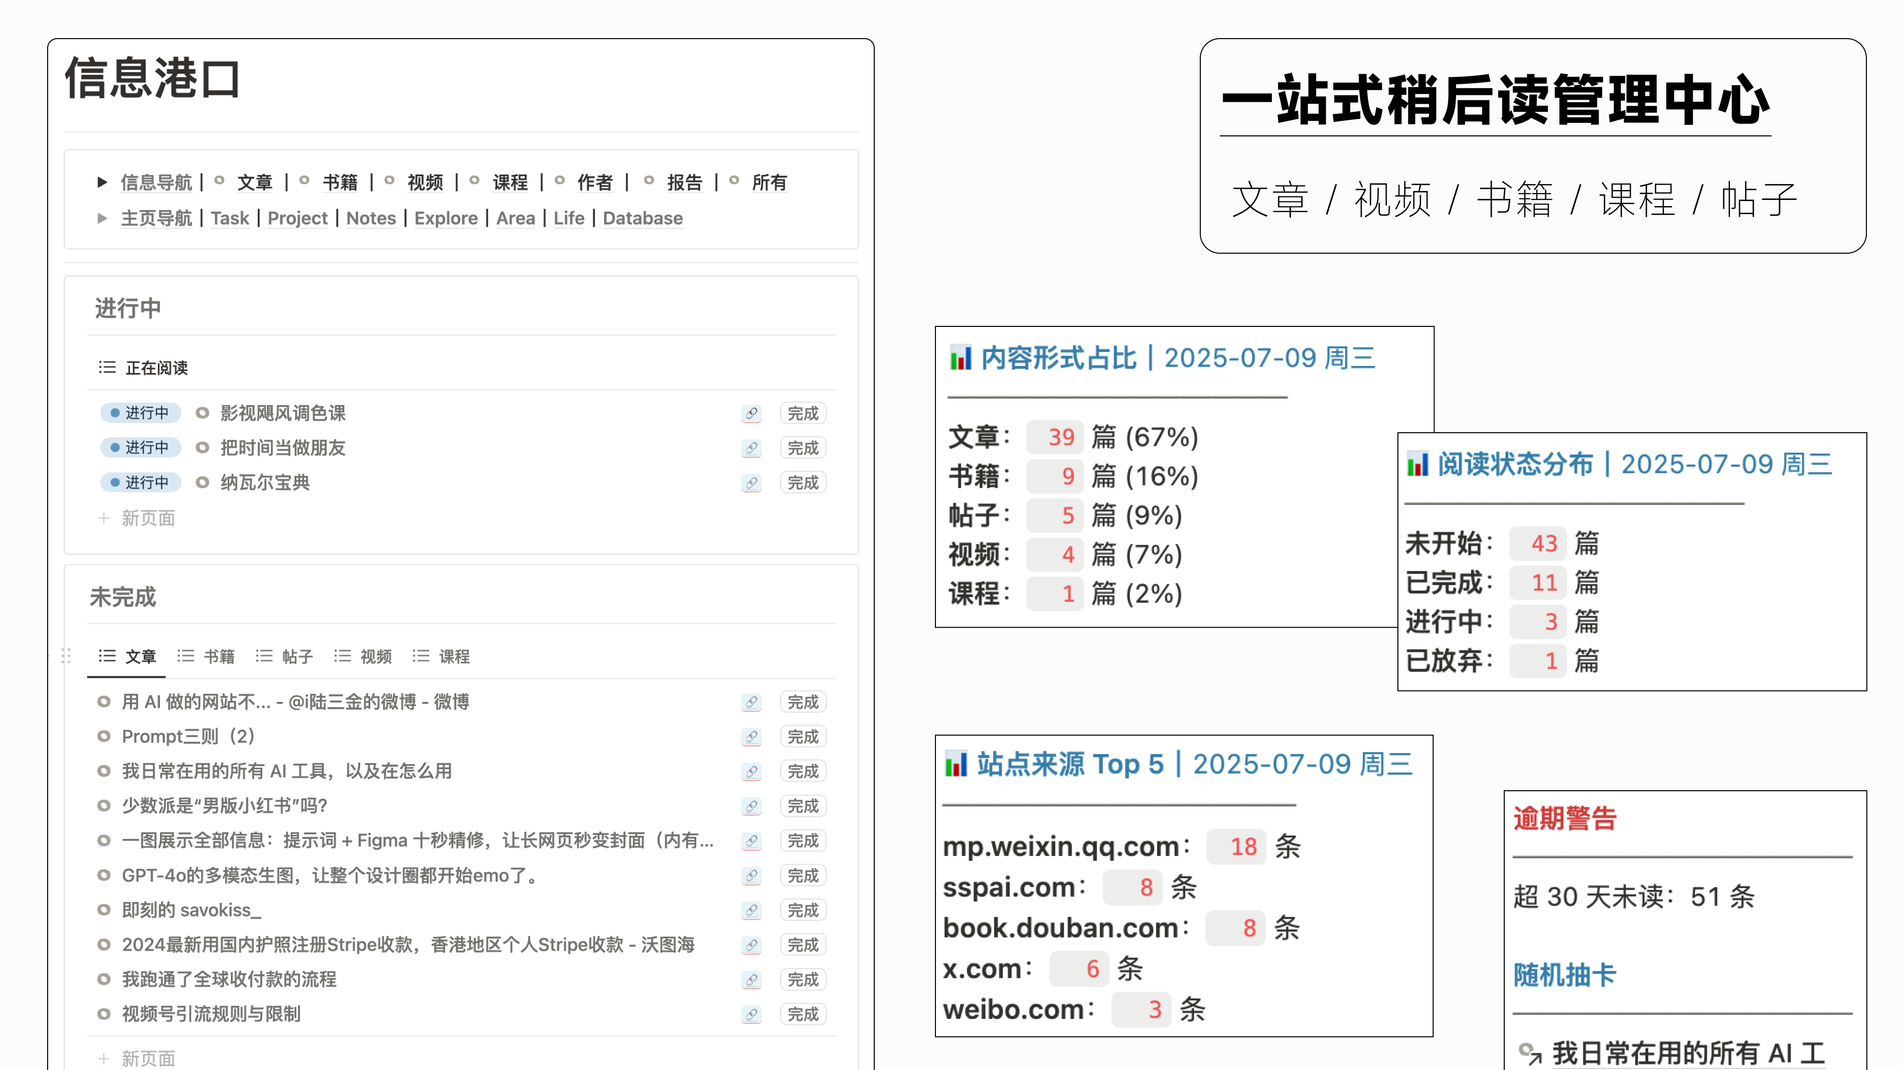Expand the 主页导航 disclosure triangle

[103, 218]
